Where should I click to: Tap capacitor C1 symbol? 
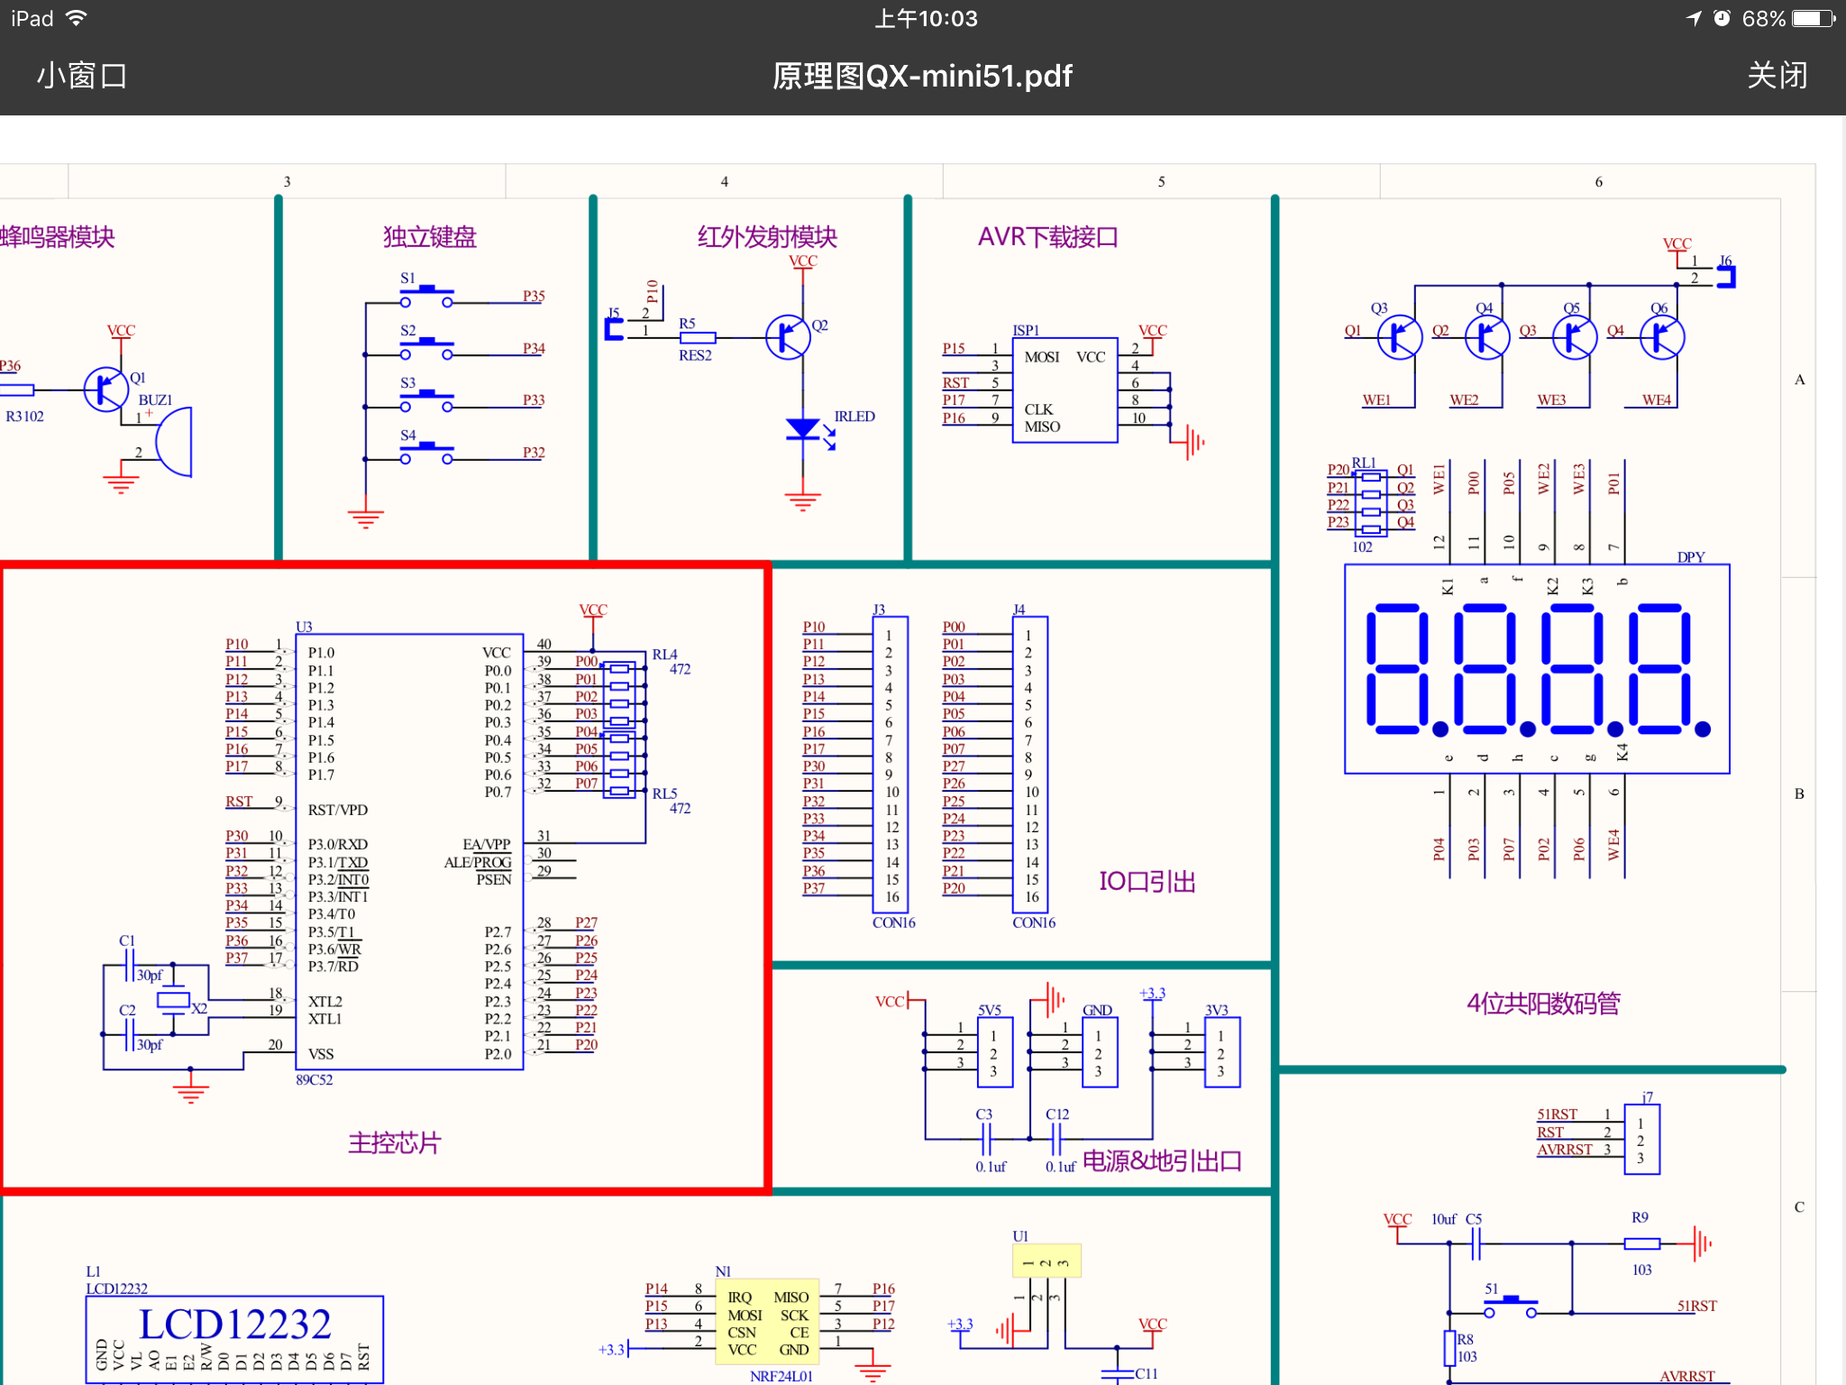(x=130, y=965)
